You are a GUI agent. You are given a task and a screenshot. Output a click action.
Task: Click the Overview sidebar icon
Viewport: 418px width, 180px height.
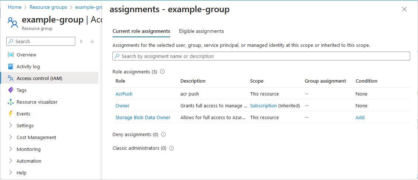[11, 55]
